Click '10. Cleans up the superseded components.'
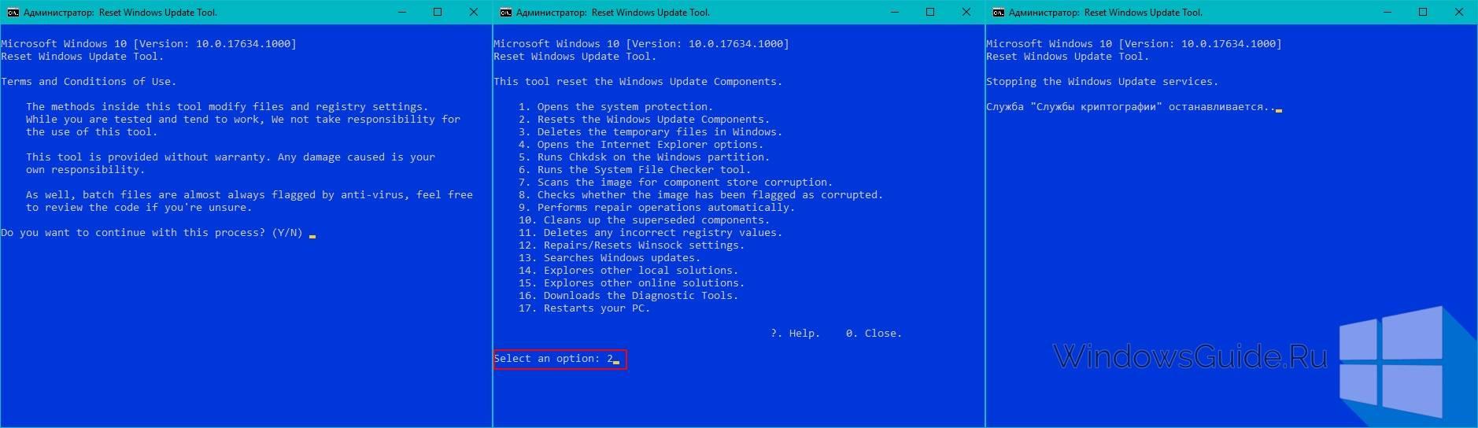 [x=644, y=220]
